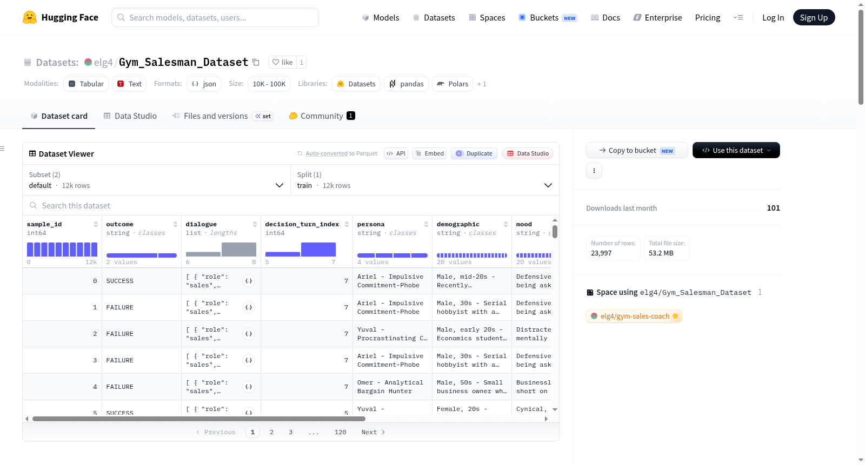Click the Log In link

[773, 17]
